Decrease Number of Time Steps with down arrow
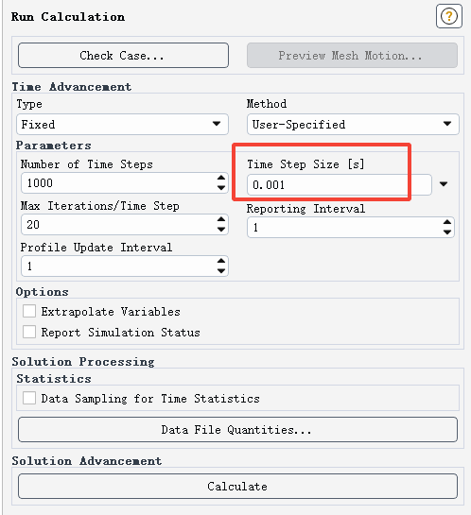Image resolution: width=471 pixels, height=515 pixels. [x=221, y=187]
